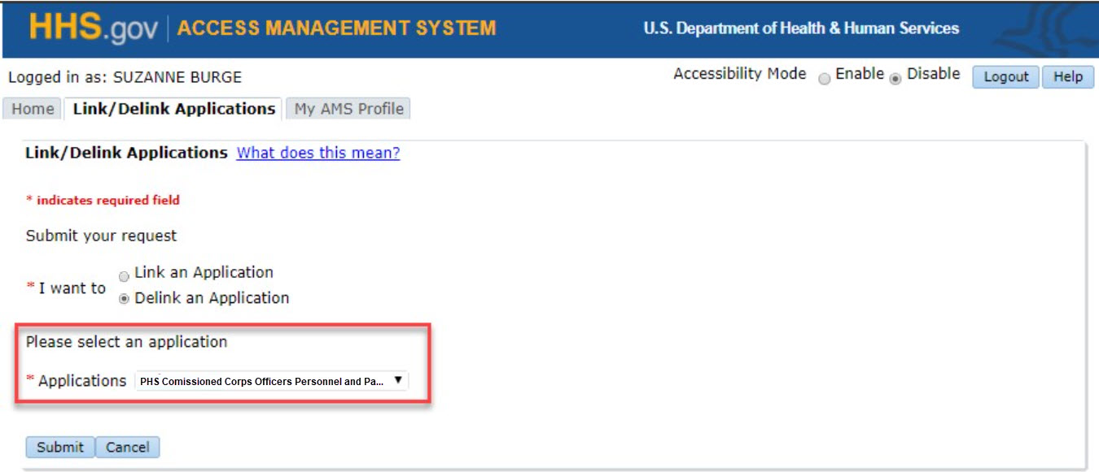Screen dimensions: 1099x472
Task: Open the Applications dropdown
Action: [x=271, y=381]
